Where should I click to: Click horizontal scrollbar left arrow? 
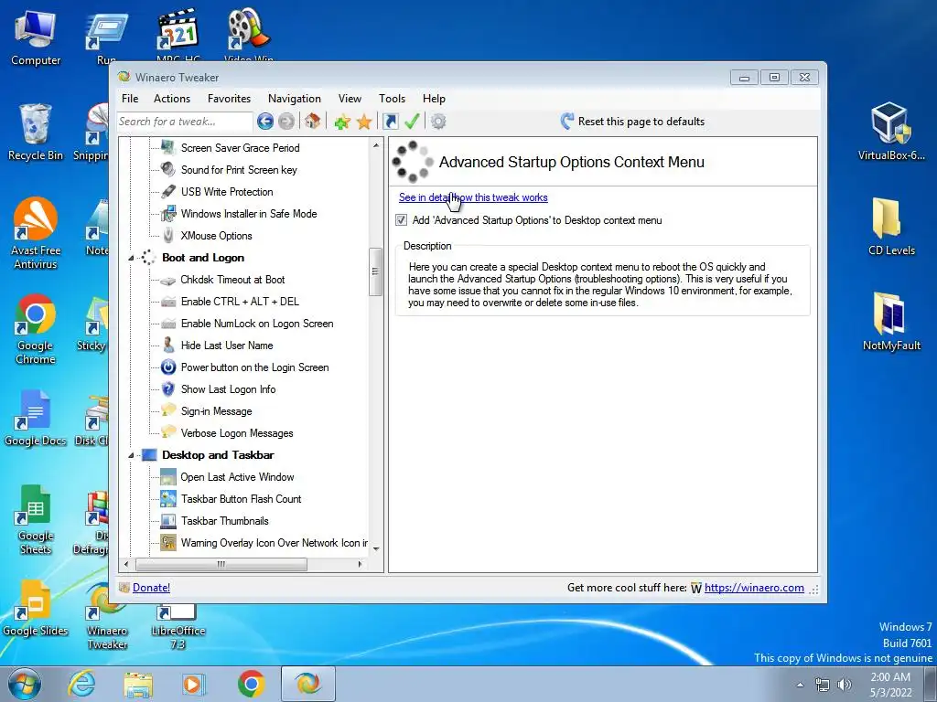pyautogui.click(x=126, y=564)
